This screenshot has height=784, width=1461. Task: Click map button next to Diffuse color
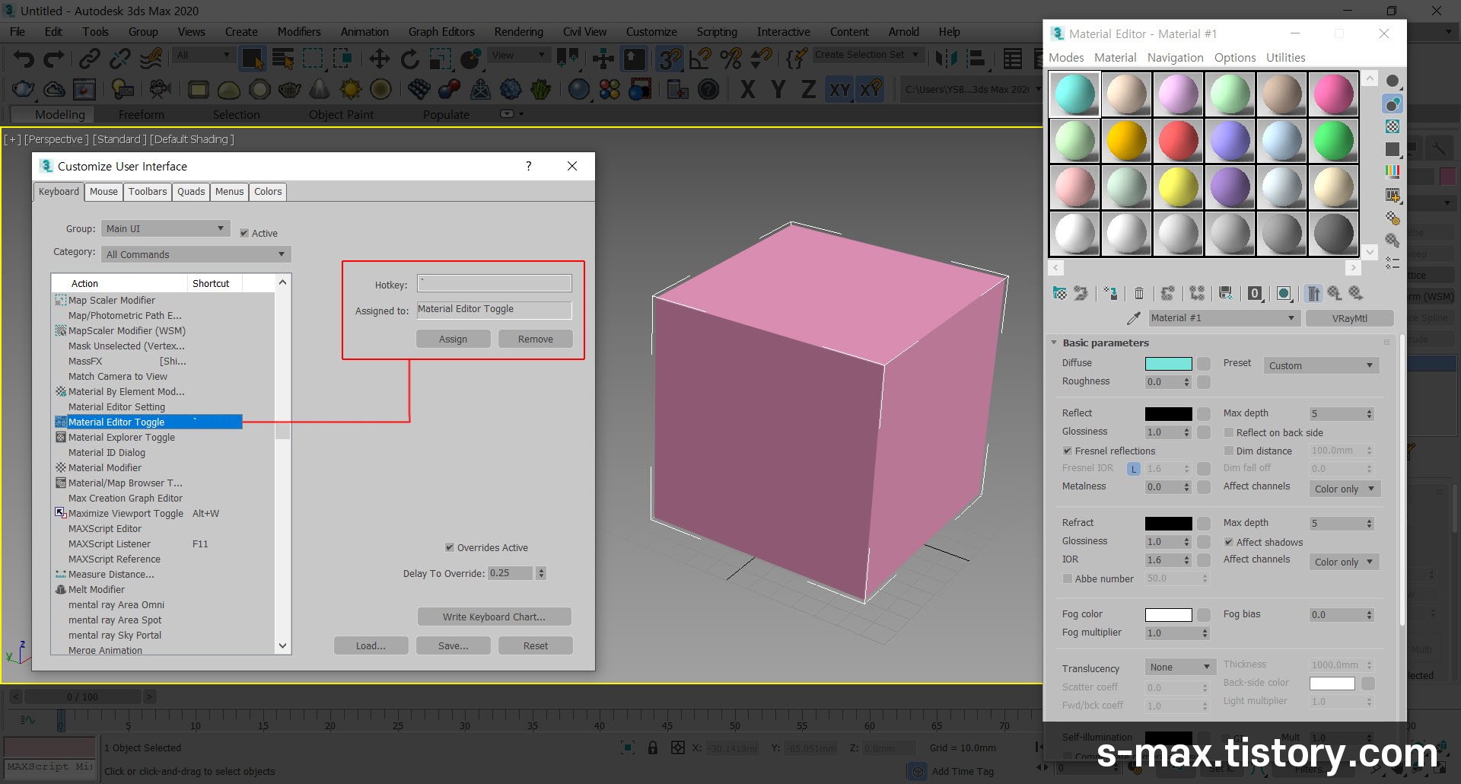point(1204,364)
